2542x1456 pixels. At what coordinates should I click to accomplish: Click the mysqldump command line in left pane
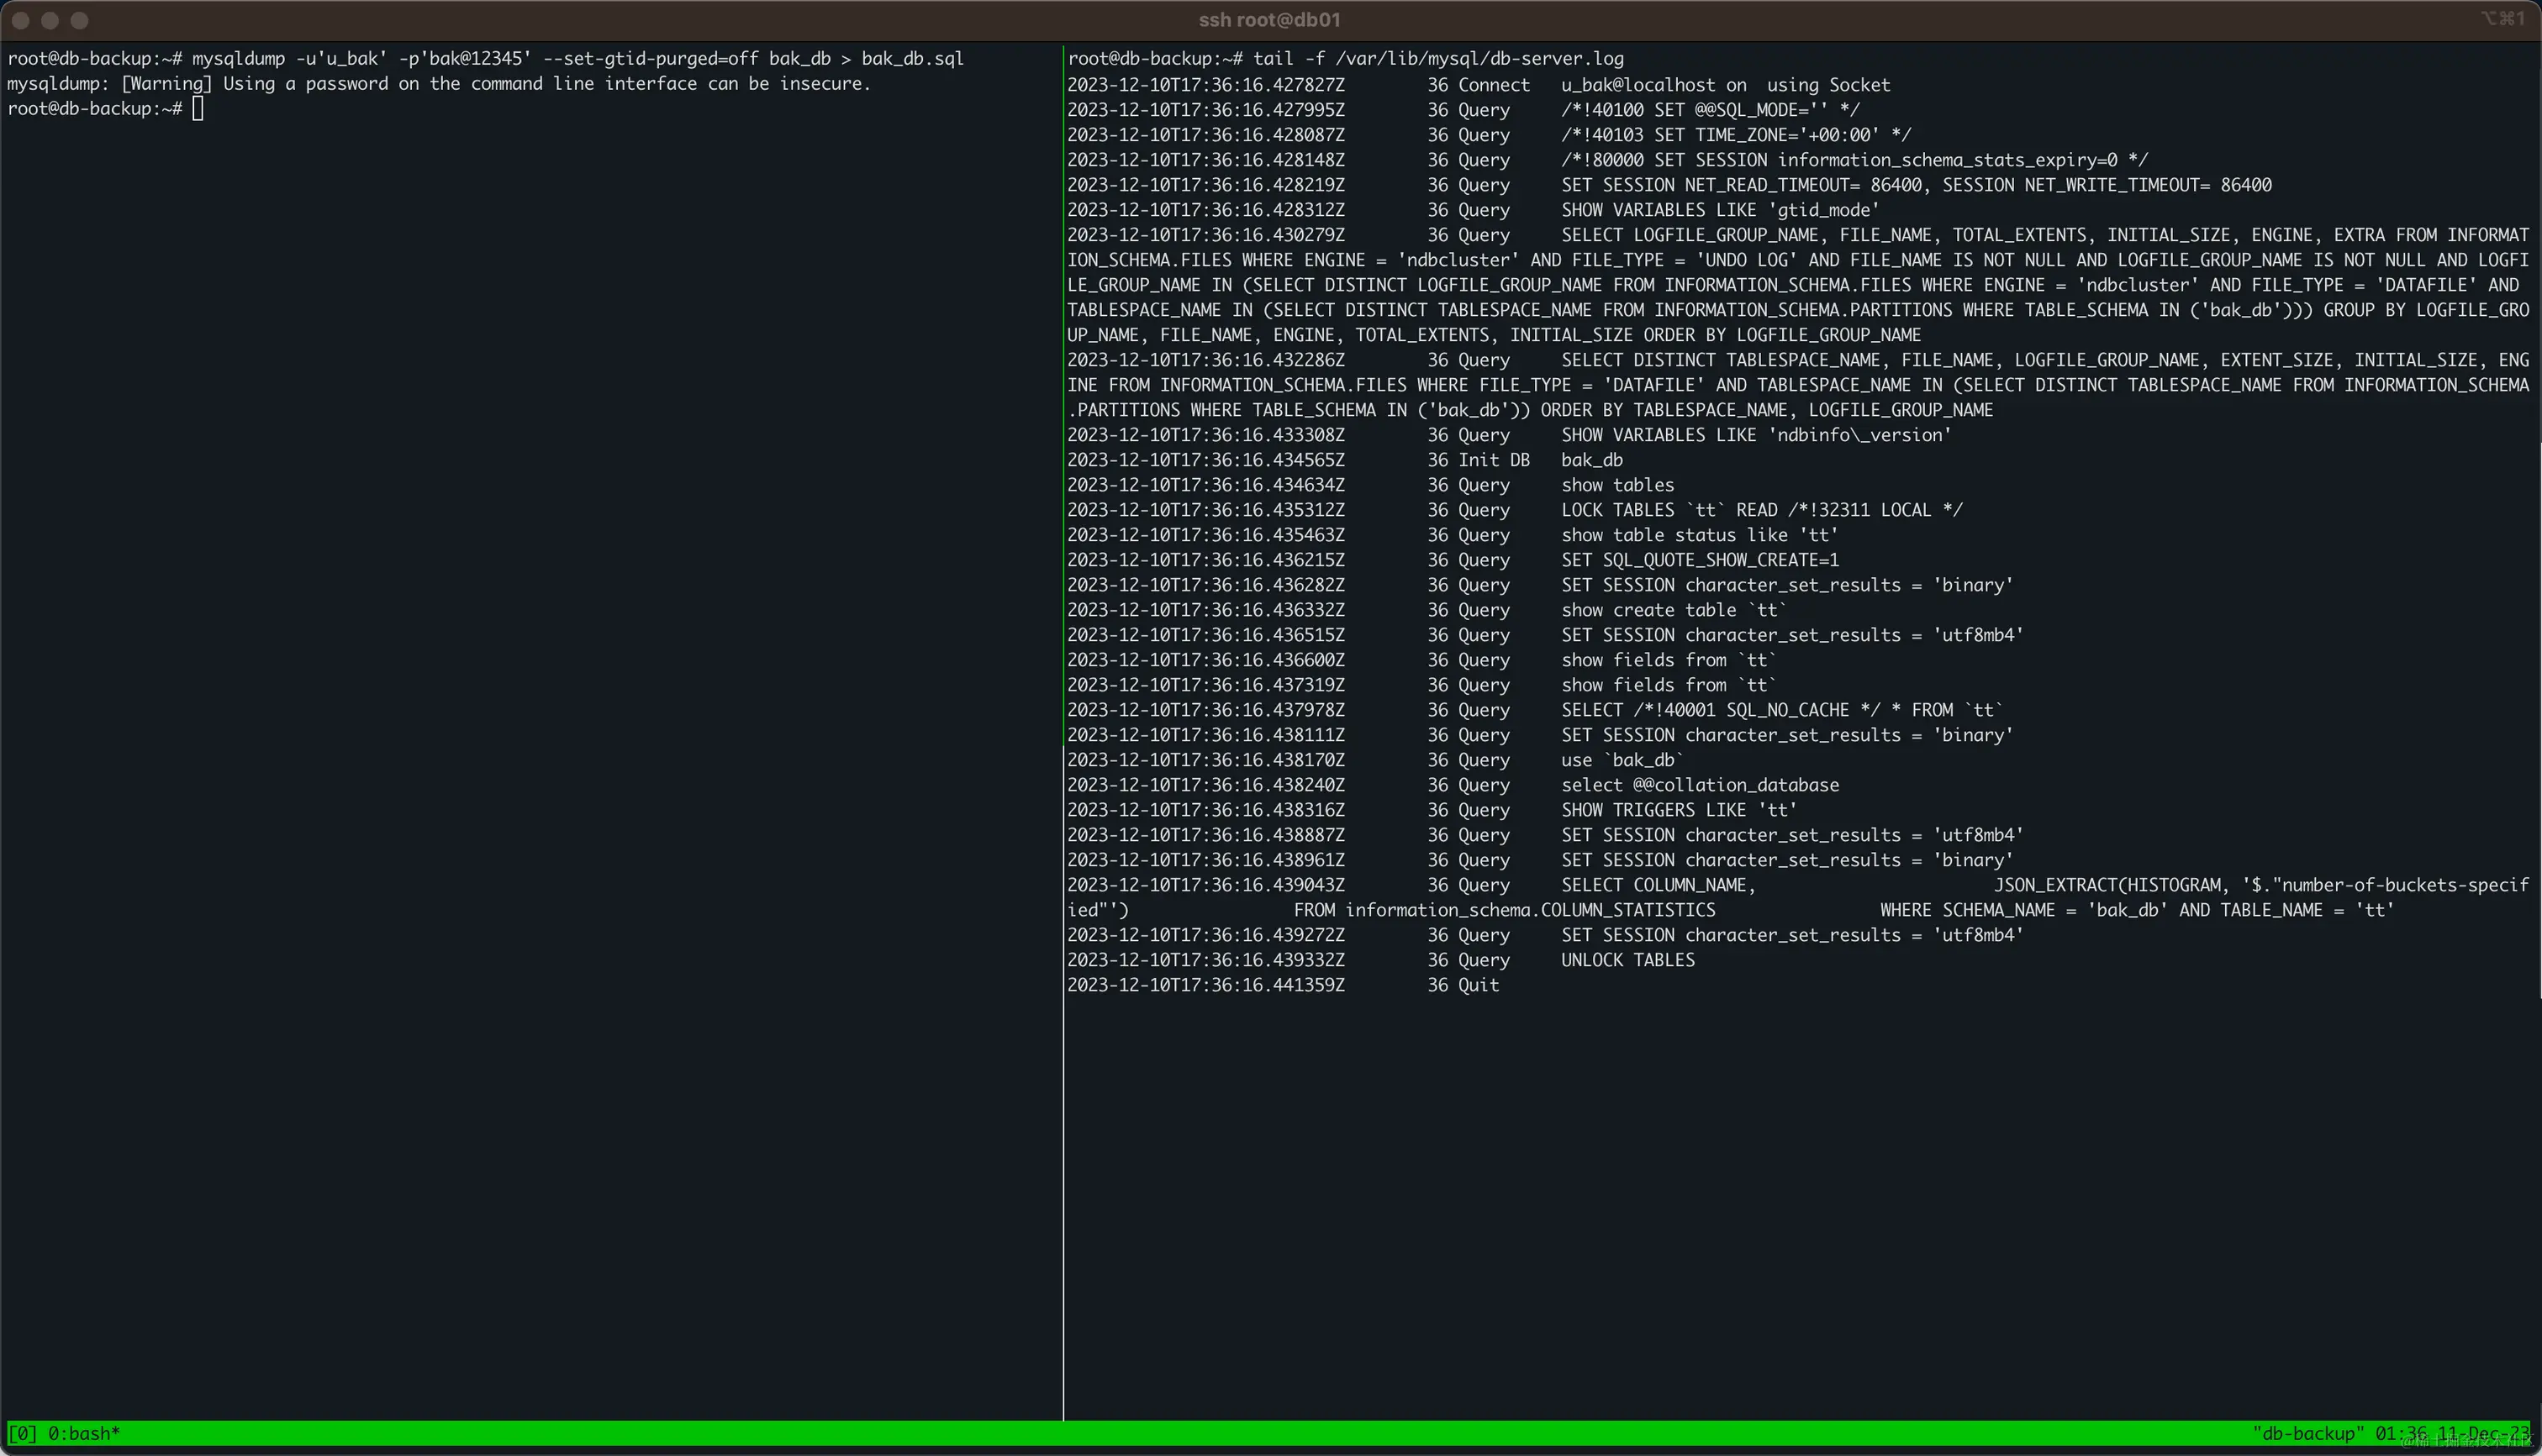[577, 59]
